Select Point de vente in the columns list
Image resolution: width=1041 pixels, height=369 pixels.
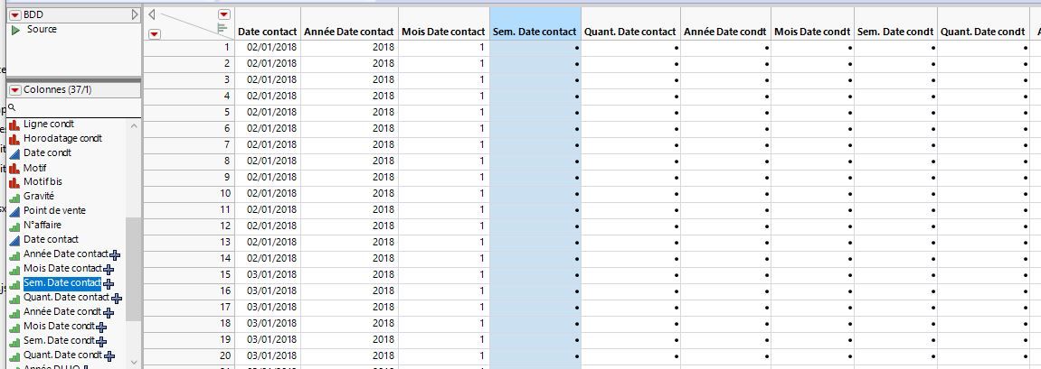(54, 210)
